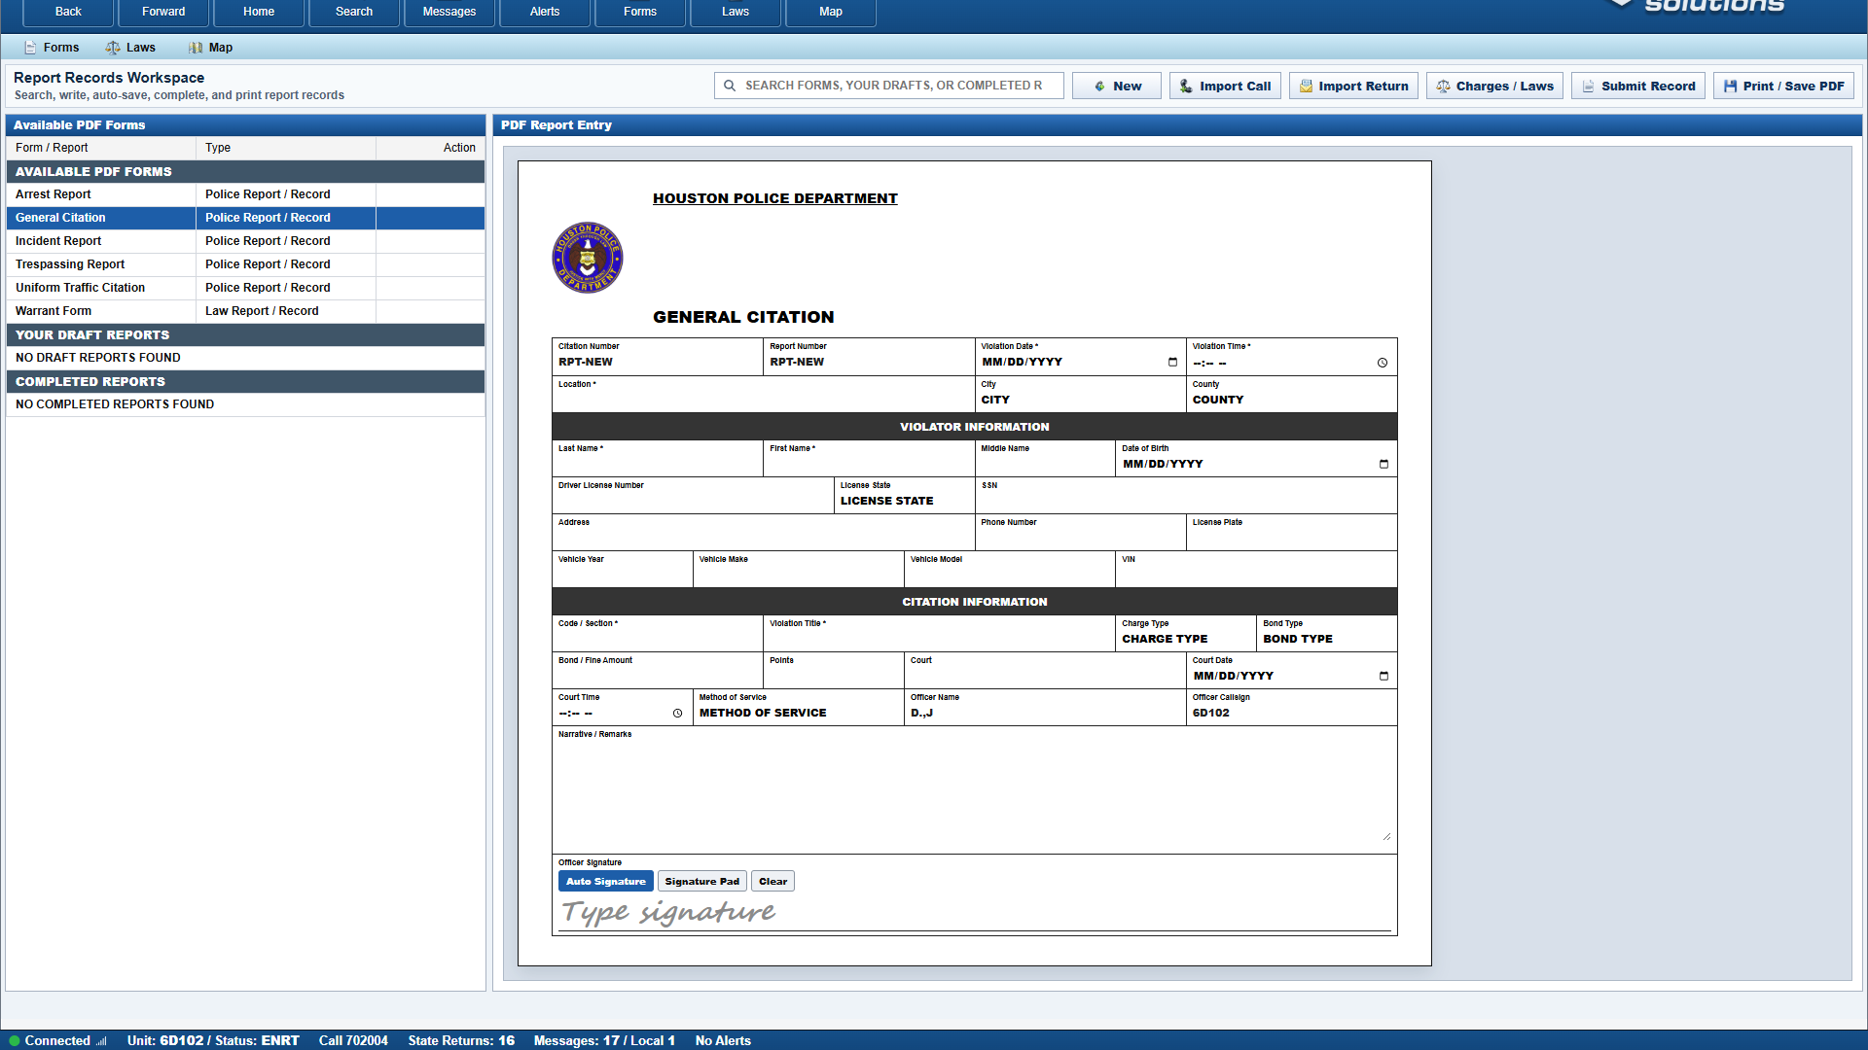This screenshot has width=1868, height=1050.
Task: Select Incident Report form row
Action: [245, 241]
